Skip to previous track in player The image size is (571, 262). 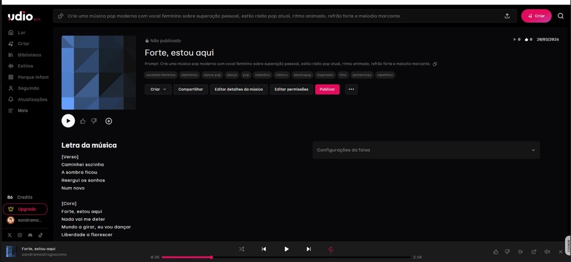pos(264,249)
